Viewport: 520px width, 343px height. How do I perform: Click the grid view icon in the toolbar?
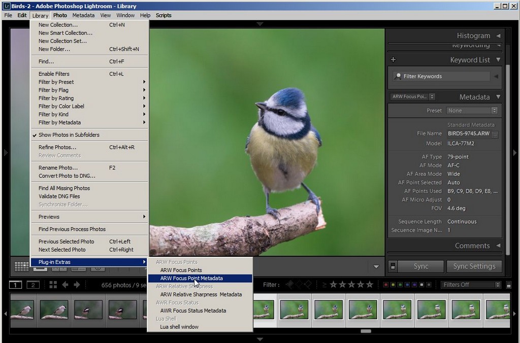coord(21,266)
